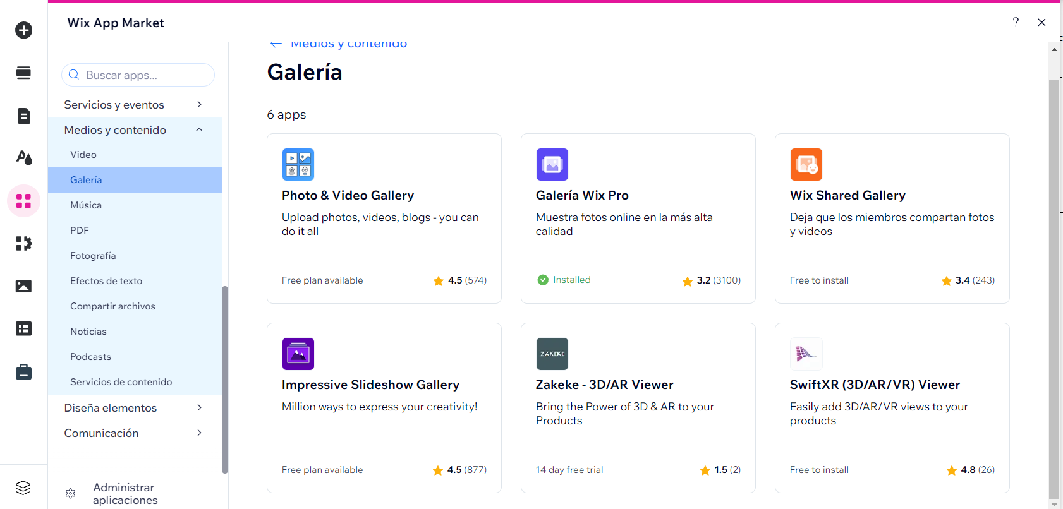This screenshot has width=1063, height=509.
Task: Select the Música subcategory
Action: (x=86, y=205)
